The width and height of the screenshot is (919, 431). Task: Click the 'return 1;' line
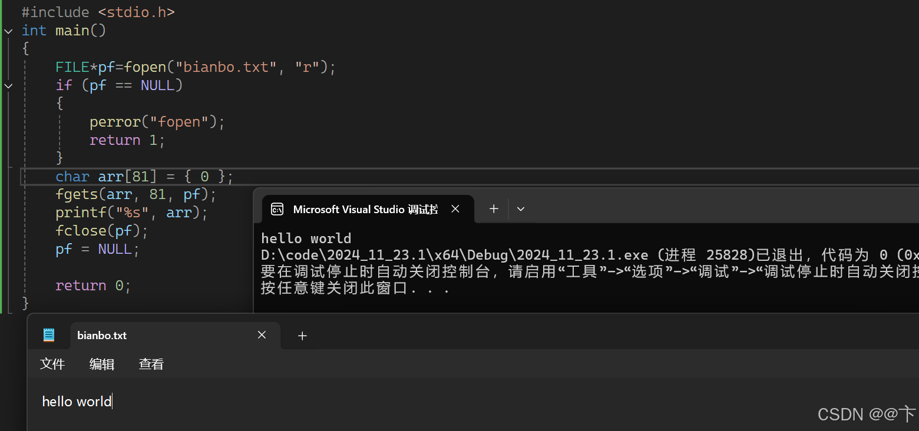pos(127,140)
